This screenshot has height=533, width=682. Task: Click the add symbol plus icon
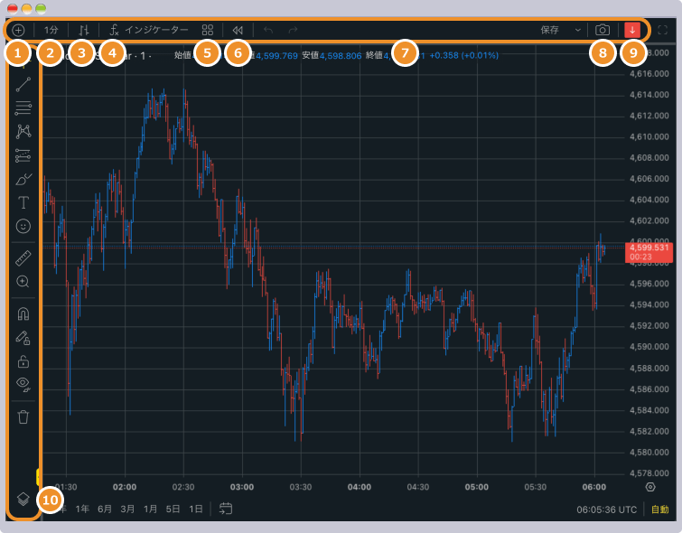point(18,30)
